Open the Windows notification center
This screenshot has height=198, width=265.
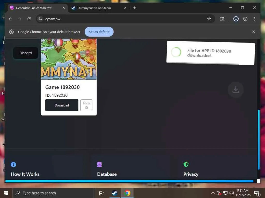[257, 193]
